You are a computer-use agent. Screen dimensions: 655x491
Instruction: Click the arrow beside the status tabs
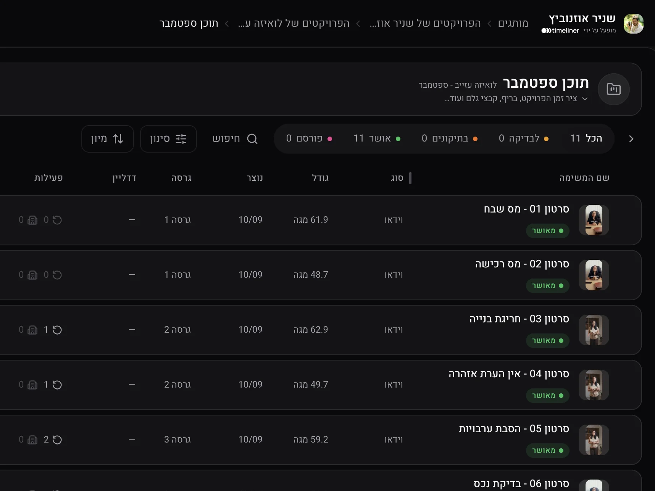tap(631, 139)
